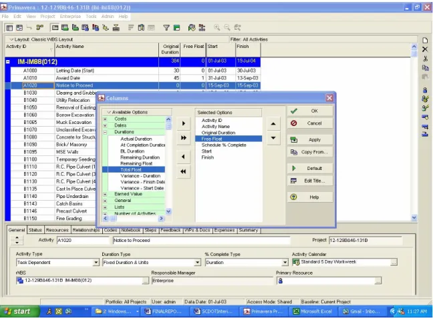Screen dimensions: 433x318
Task: Collapse the IM-IM88(012) WBS band
Action: coord(8,62)
